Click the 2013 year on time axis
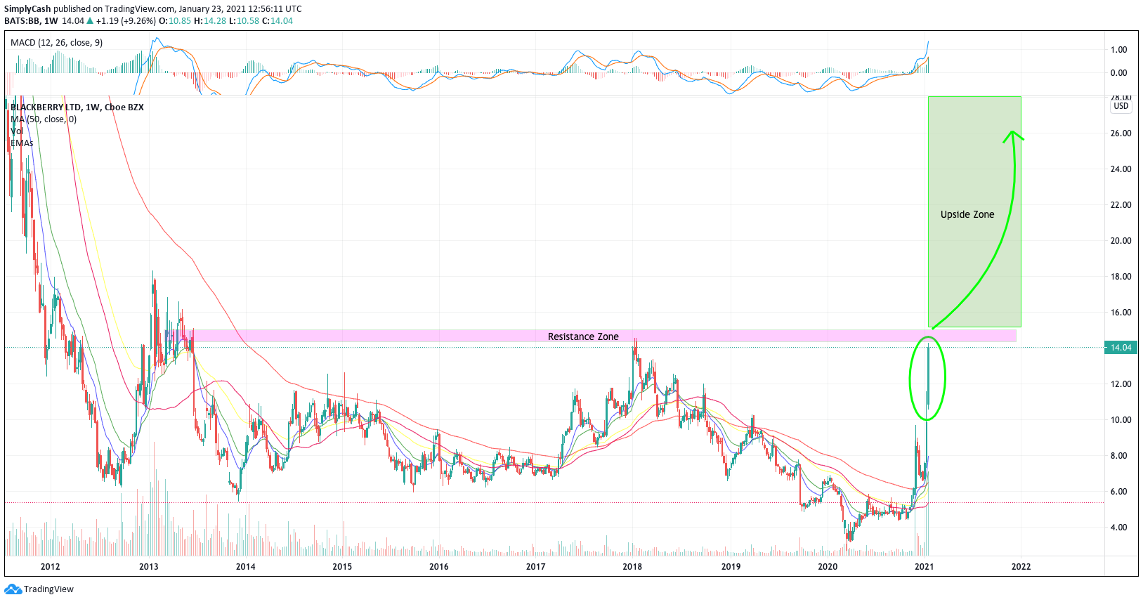 [149, 567]
